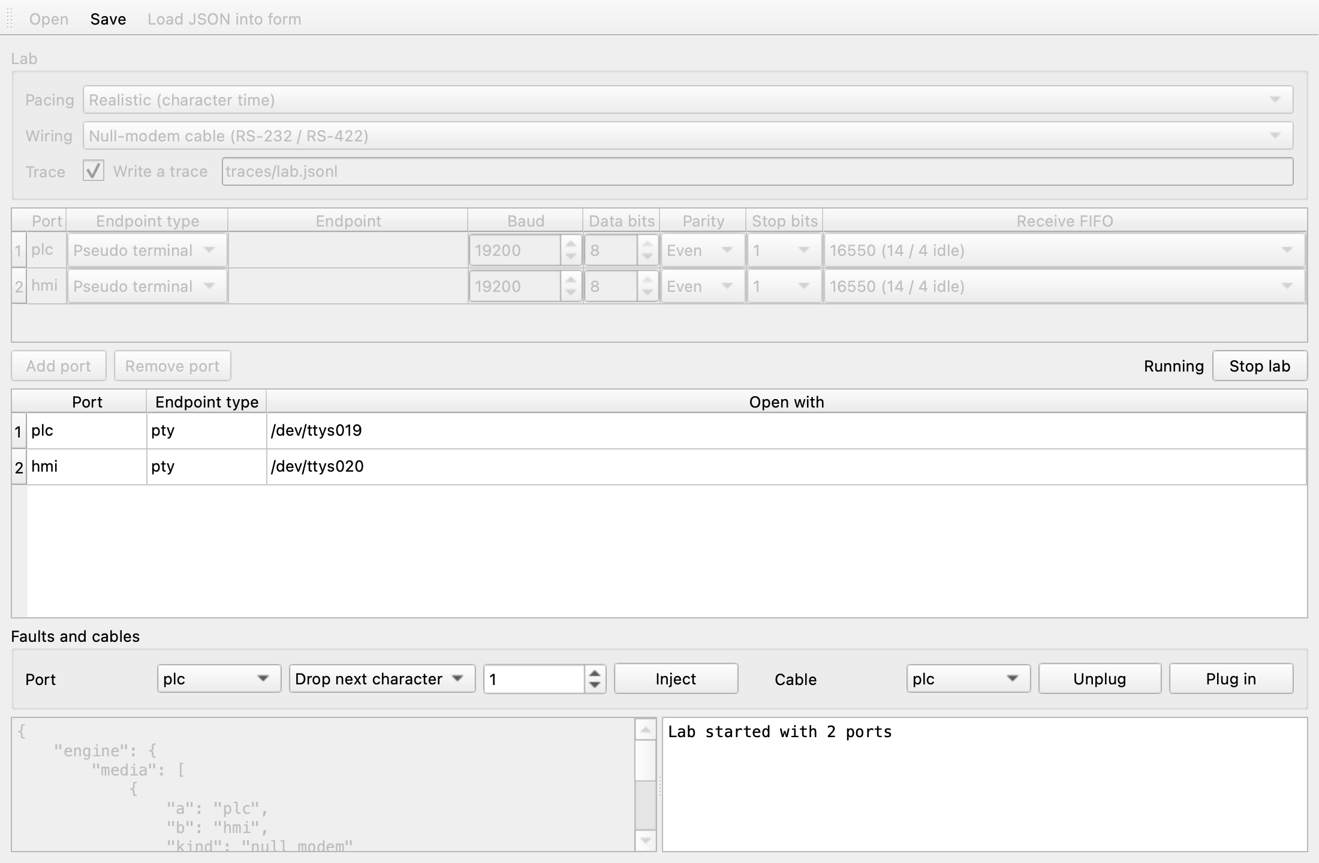Click Save in the toolbar
This screenshot has height=863, width=1319.
[x=108, y=19]
